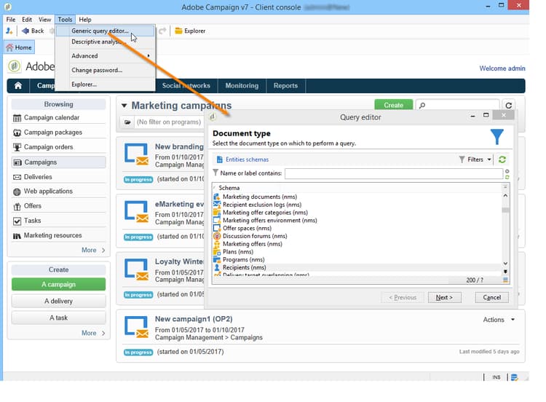Click the Entities schemas link
The height and width of the screenshot is (402, 546).
click(x=247, y=159)
